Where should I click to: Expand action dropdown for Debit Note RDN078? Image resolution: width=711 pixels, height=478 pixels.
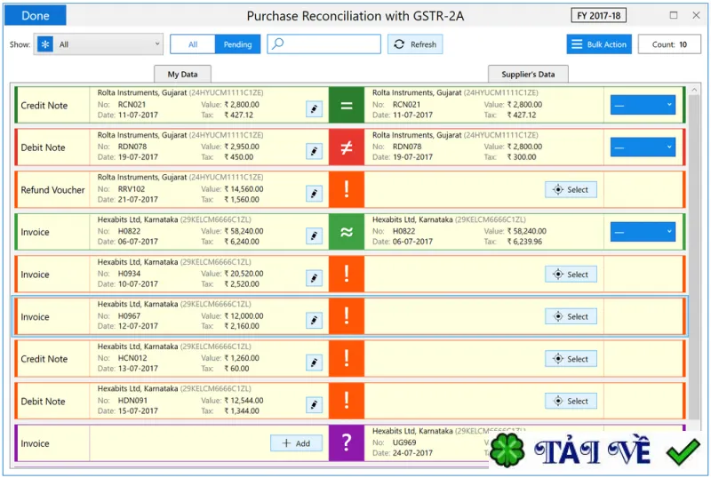643,147
